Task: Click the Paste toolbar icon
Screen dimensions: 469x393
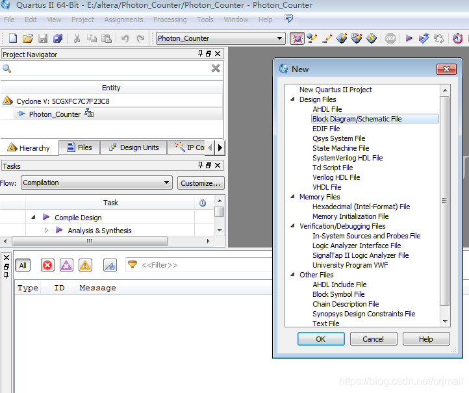Action: [x=107, y=38]
